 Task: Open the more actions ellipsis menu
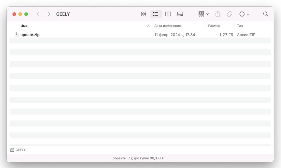(244, 14)
